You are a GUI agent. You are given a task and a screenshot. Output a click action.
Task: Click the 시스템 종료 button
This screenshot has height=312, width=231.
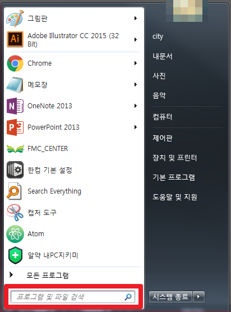[170, 297]
